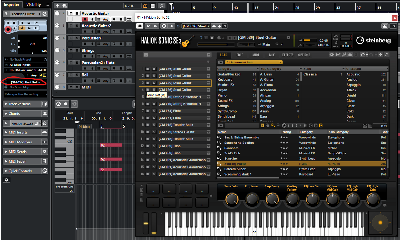This screenshot has width=400, height=240.
Task: Click the 01. HALion Sonic SE MIDI output field
Action: (x=26, y=70)
